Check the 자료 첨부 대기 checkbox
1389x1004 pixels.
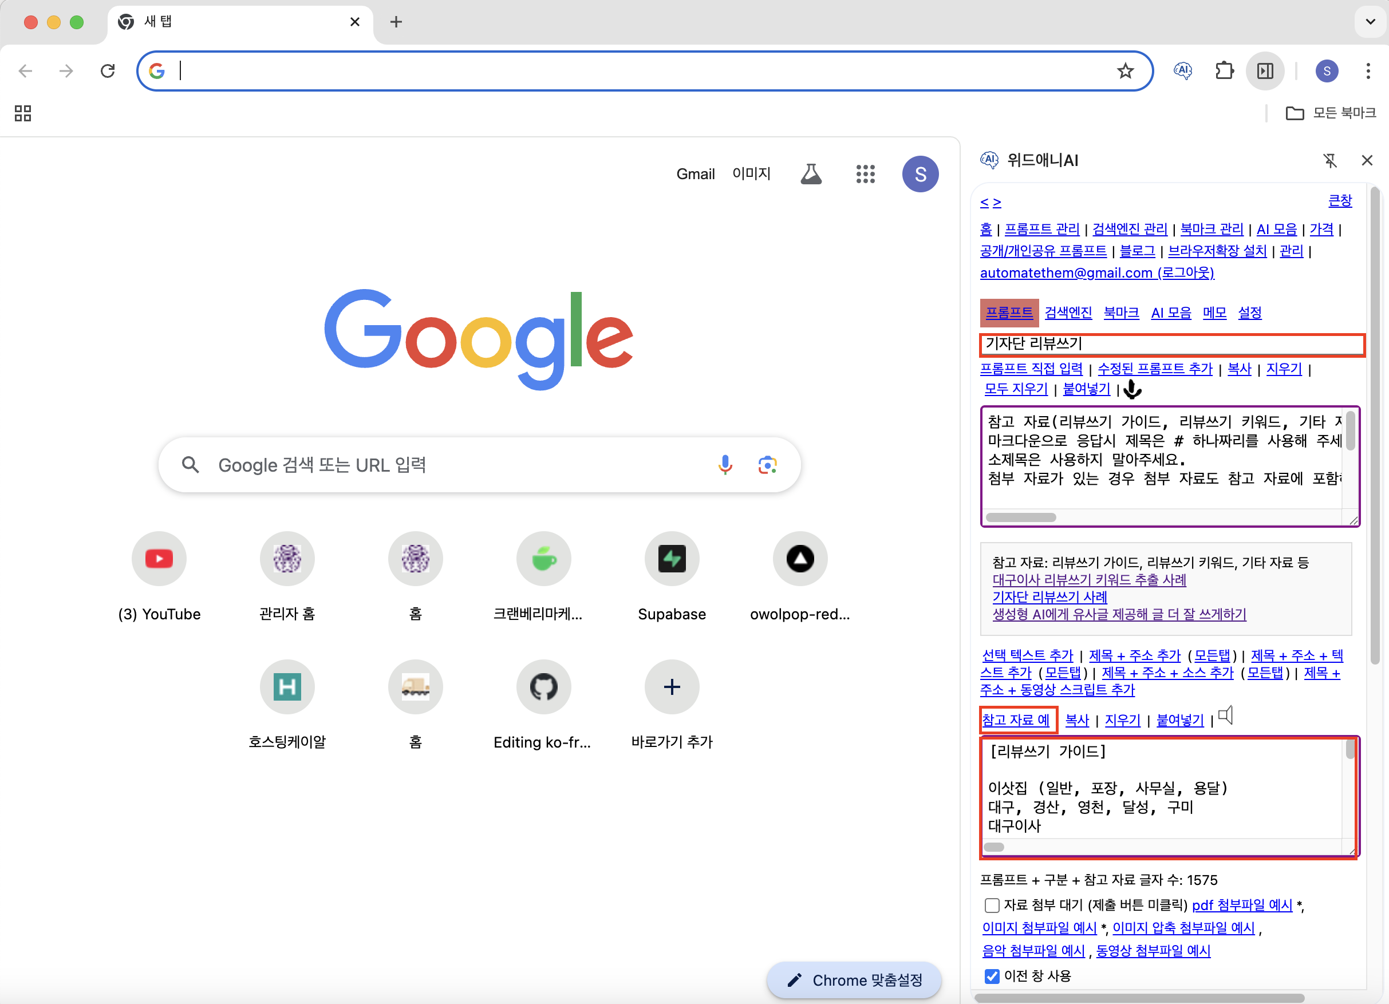pos(992,905)
